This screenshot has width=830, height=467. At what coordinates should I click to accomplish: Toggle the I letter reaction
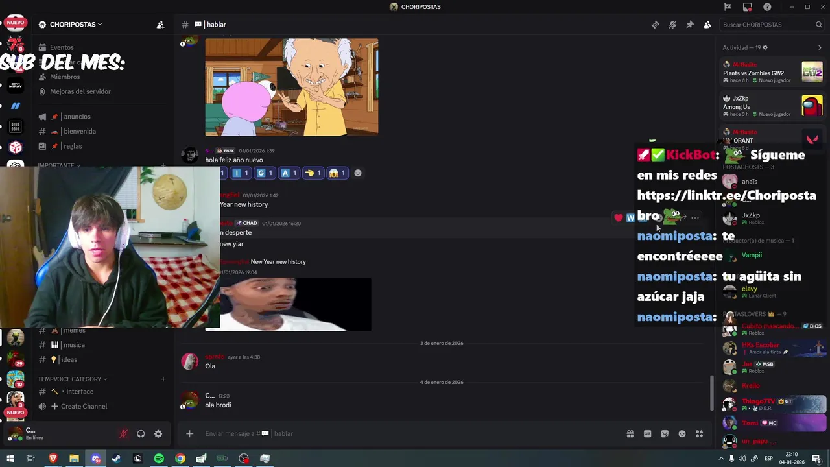(241, 173)
